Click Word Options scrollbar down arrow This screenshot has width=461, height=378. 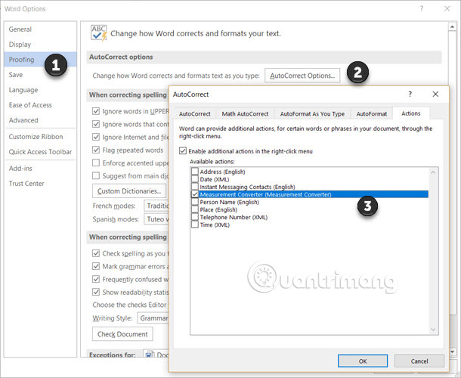pyautogui.click(x=452, y=352)
